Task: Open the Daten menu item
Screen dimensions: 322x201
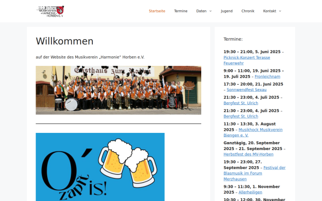Action: coord(201,11)
